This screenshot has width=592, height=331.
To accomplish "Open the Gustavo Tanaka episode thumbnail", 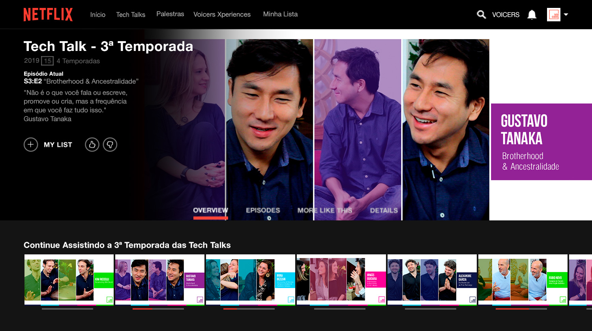I will 160,280.
